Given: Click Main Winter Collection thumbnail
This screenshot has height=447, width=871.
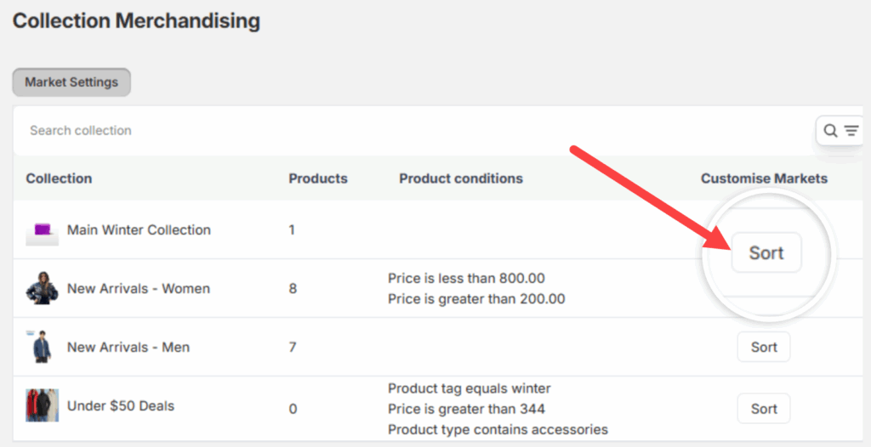Looking at the screenshot, I should click(42, 230).
